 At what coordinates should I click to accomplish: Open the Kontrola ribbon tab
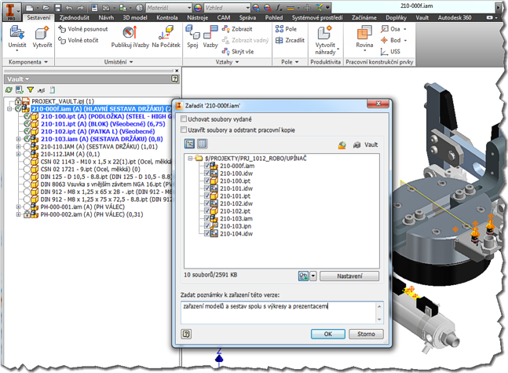tap(167, 17)
